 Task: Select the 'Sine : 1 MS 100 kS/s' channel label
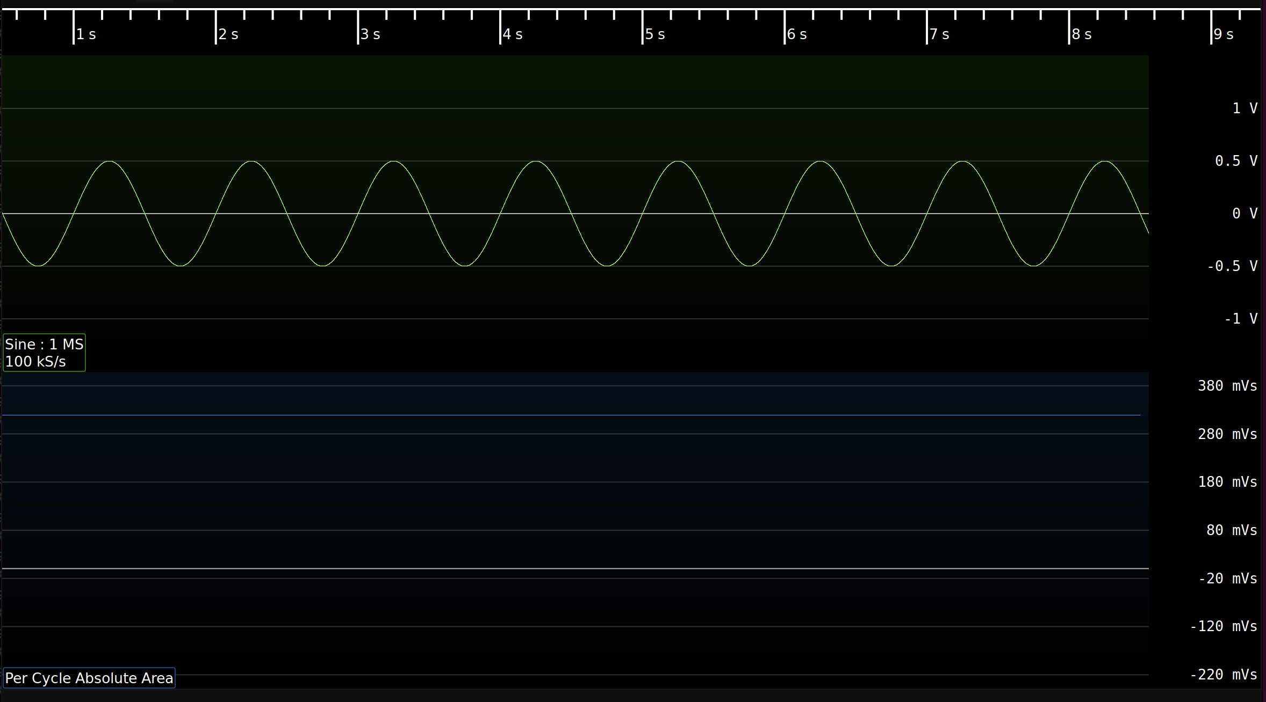pyautogui.click(x=44, y=353)
